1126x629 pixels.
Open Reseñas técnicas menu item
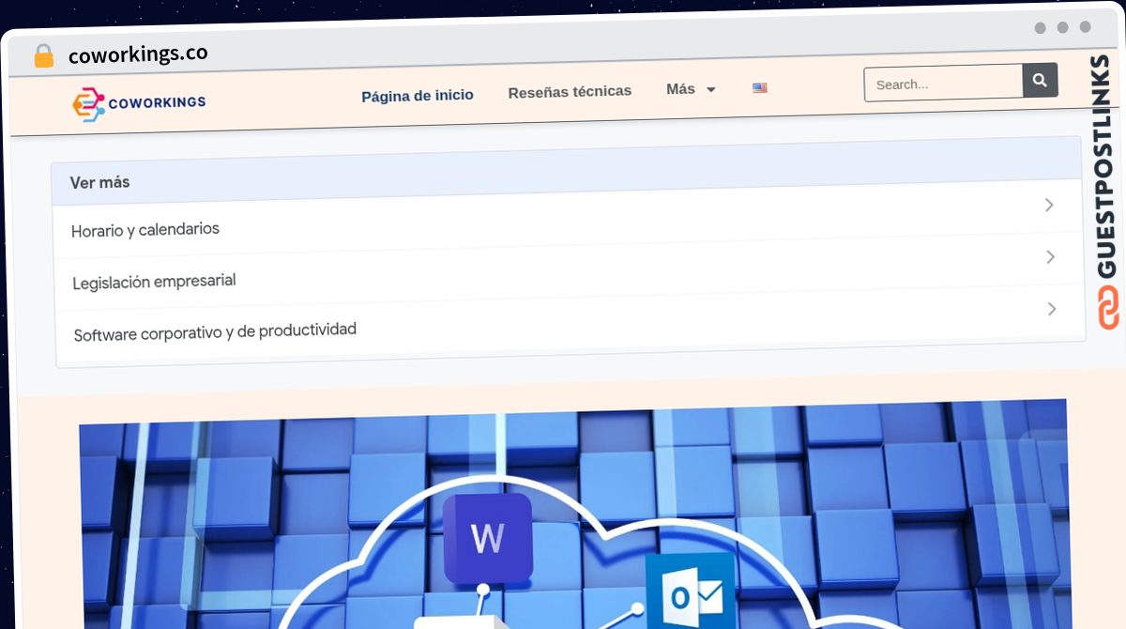pos(570,92)
